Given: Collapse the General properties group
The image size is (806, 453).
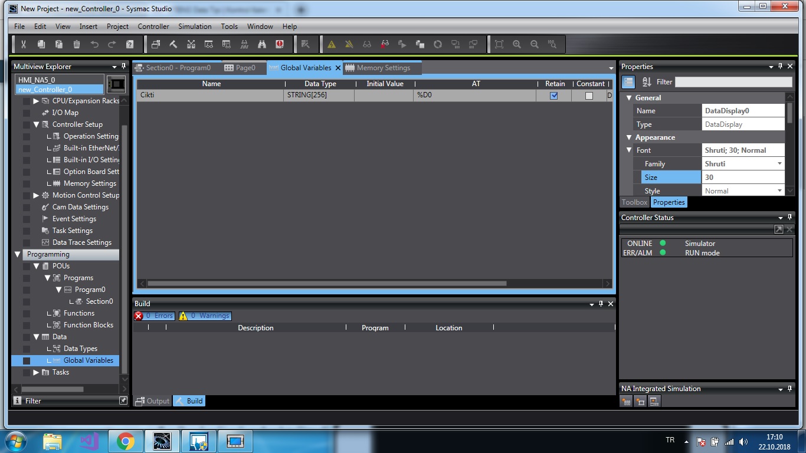Looking at the screenshot, I should [x=629, y=98].
